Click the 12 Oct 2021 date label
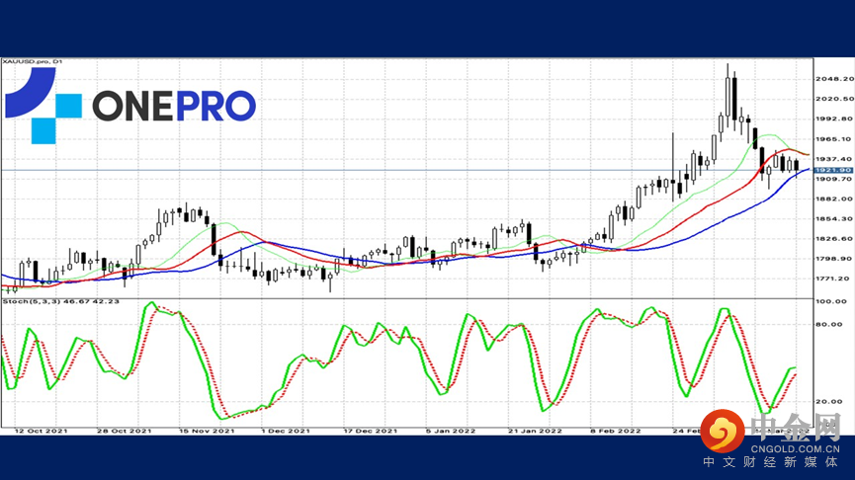 point(41,431)
